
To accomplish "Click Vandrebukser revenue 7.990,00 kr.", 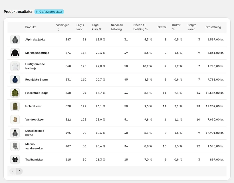I will pos(215,120).
